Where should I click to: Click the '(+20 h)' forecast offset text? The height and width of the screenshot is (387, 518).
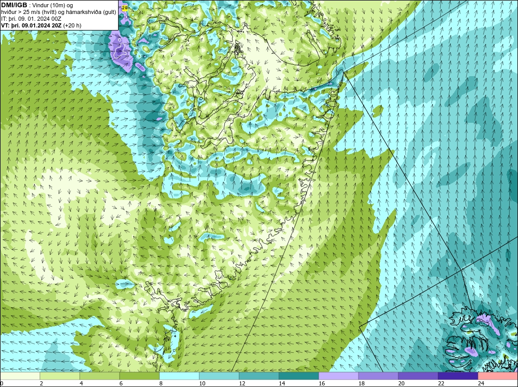[72, 25]
